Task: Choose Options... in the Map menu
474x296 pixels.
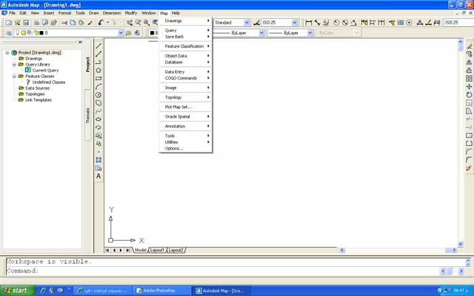Action: click(186, 149)
